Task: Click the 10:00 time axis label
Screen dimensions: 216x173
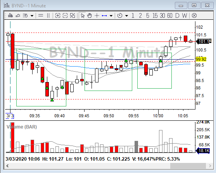Action: (158, 116)
